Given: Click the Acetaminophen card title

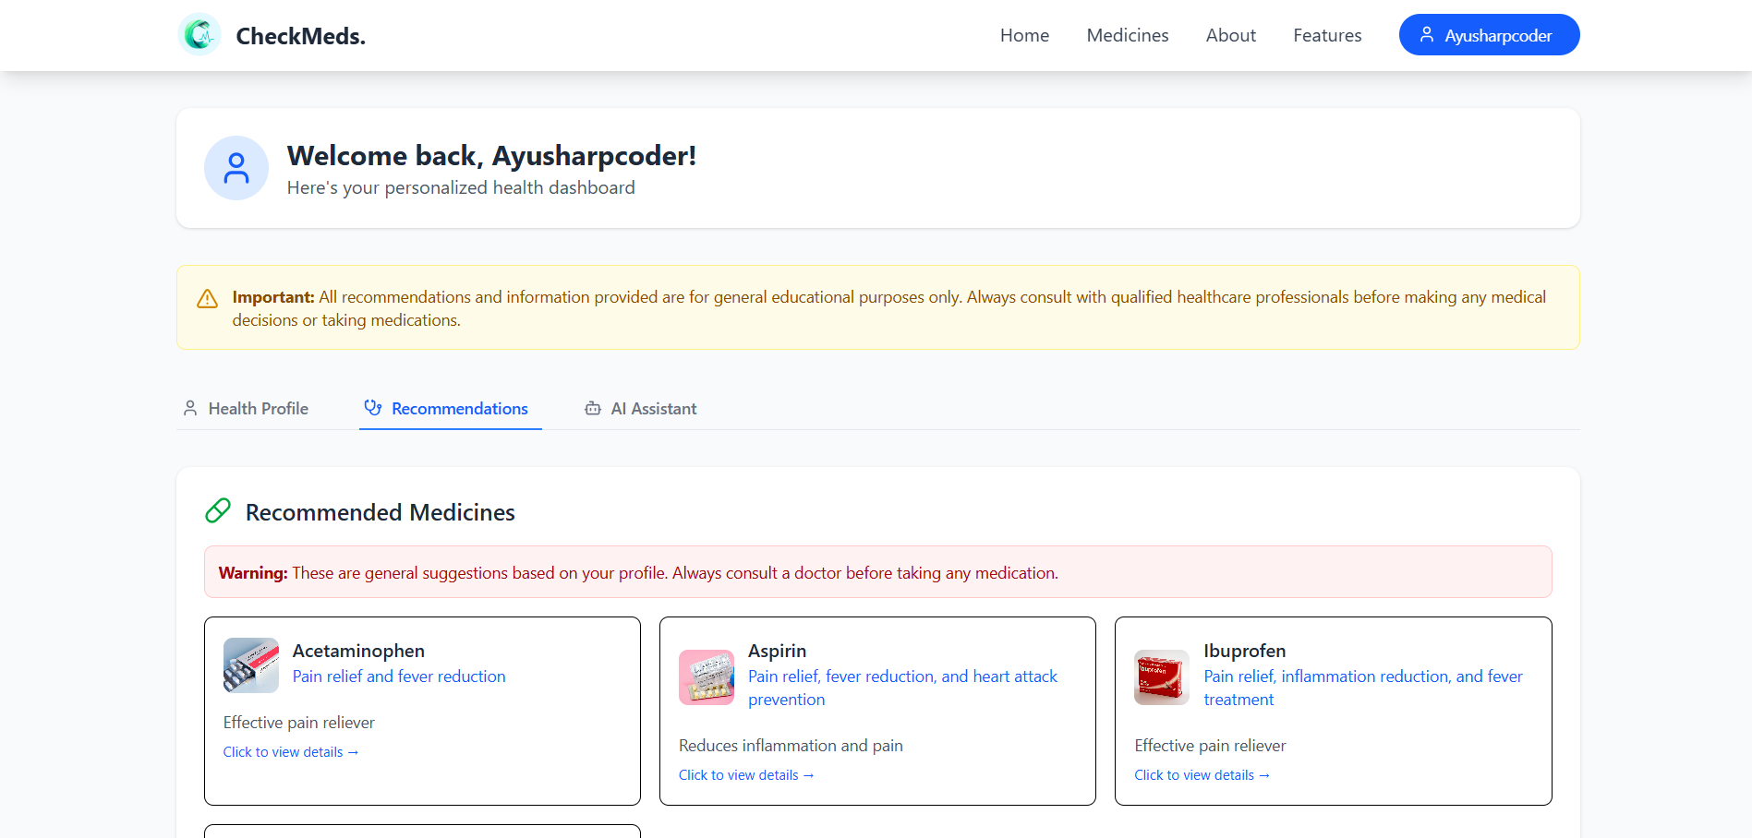Looking at the screenshot, I should [x=358, y=651].
